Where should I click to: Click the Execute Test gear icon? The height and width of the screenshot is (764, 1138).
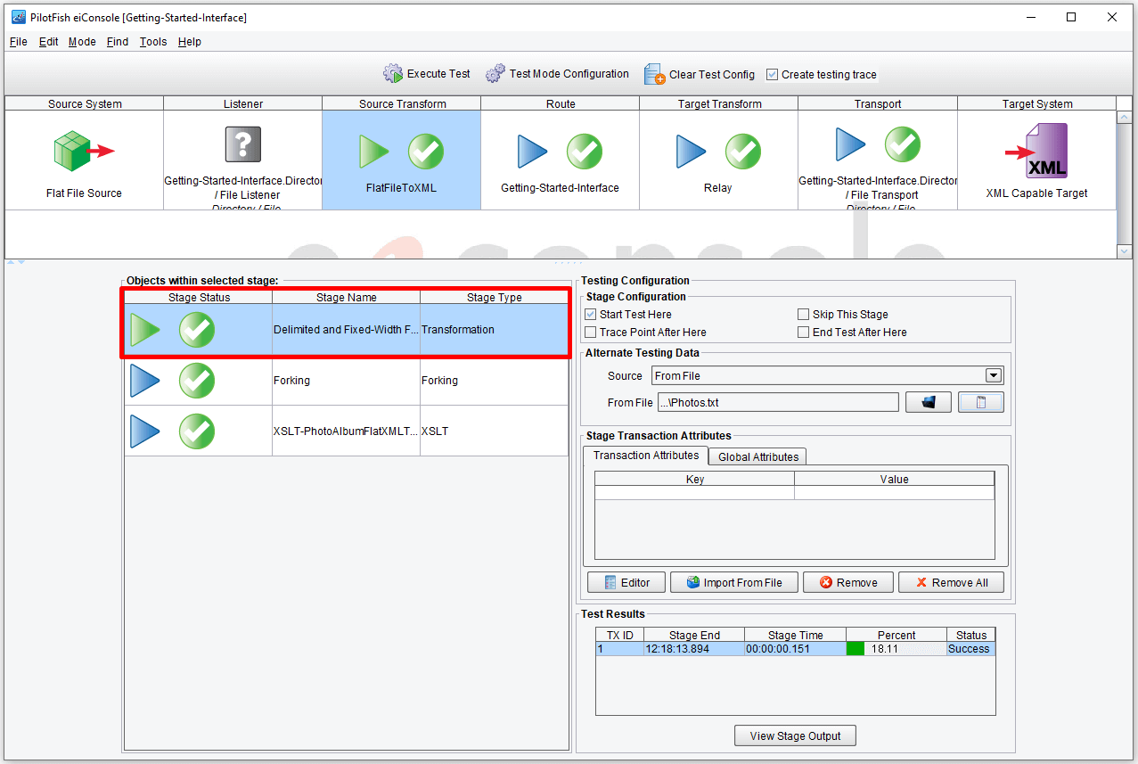393,74
